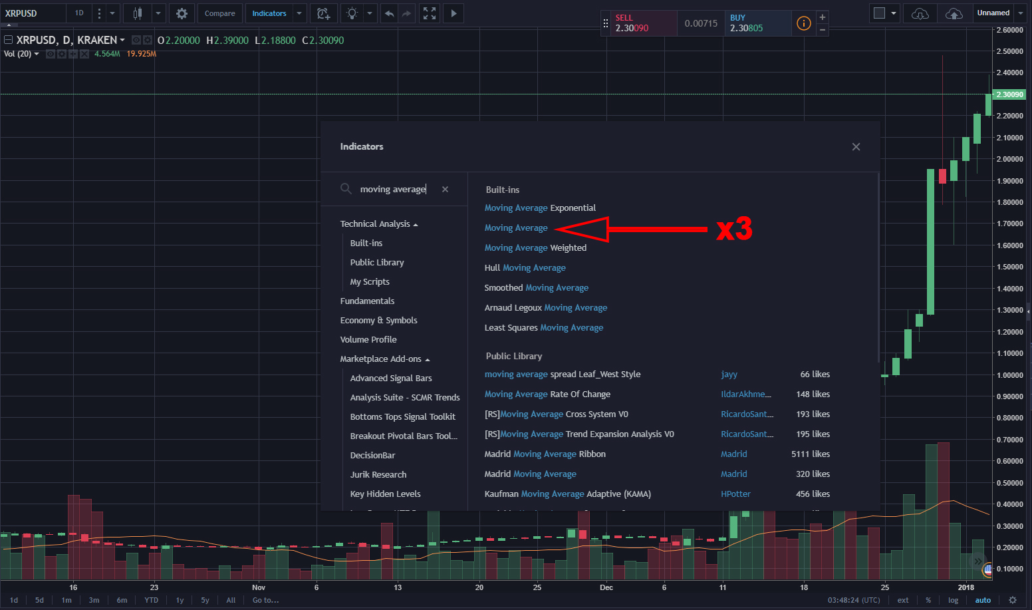Open time axis settings gear

(x=1013, y=600)
